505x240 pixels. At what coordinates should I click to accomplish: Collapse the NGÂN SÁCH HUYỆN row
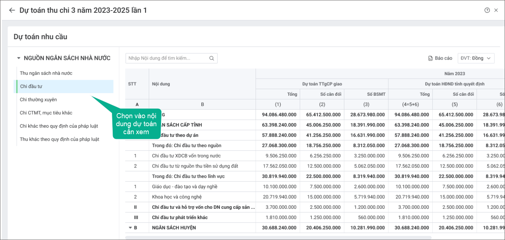click(131, 228)
